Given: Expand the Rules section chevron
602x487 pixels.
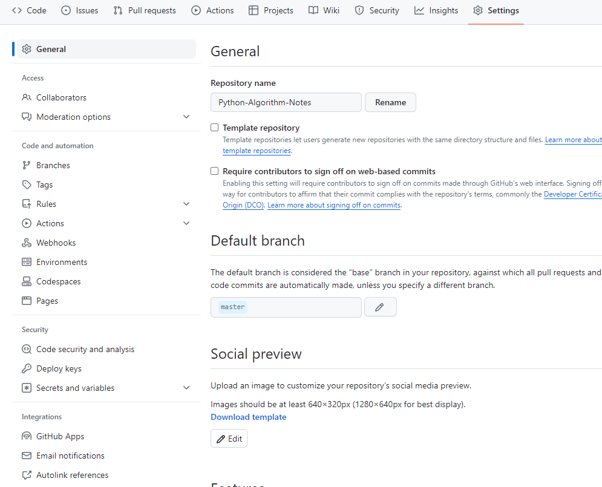Looking at the screenshot, I should tap(186, 204).
